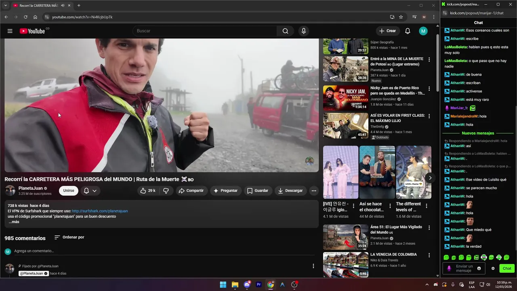Focus Kick Enviar un mensaje field
Image resolution: width=517 pixels, height=291 pixels.
[464, 268]
